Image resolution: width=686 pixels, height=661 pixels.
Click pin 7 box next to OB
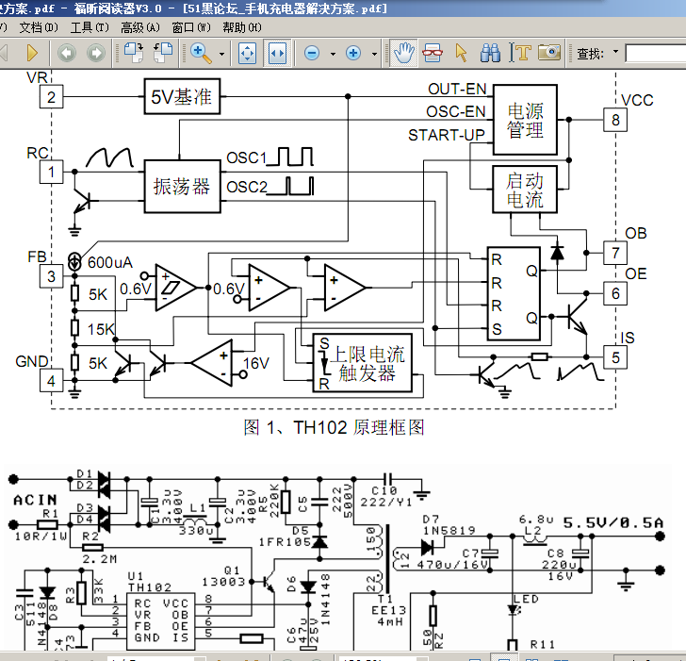pyautogui.click(x=615, y=253)
